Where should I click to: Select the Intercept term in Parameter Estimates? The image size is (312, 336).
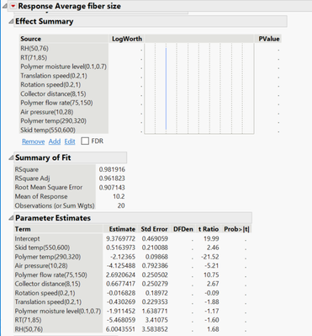pos(27,238)
